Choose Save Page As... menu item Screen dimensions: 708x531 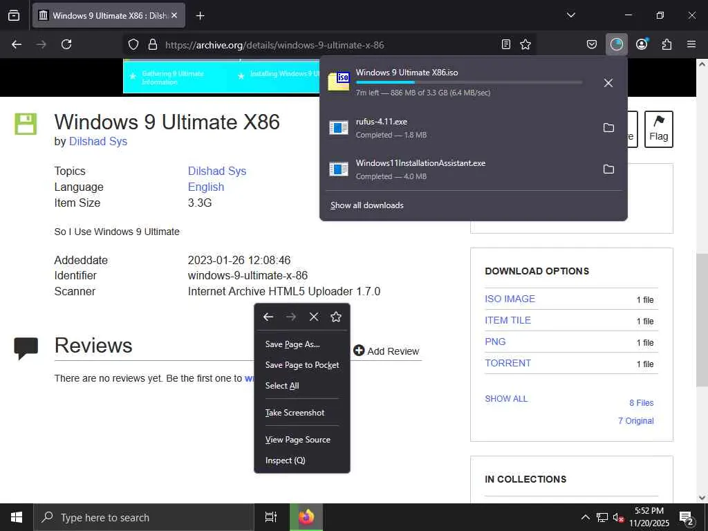(x=302, y=344)
